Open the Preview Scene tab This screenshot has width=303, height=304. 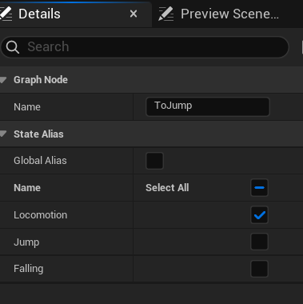[229, 14]
